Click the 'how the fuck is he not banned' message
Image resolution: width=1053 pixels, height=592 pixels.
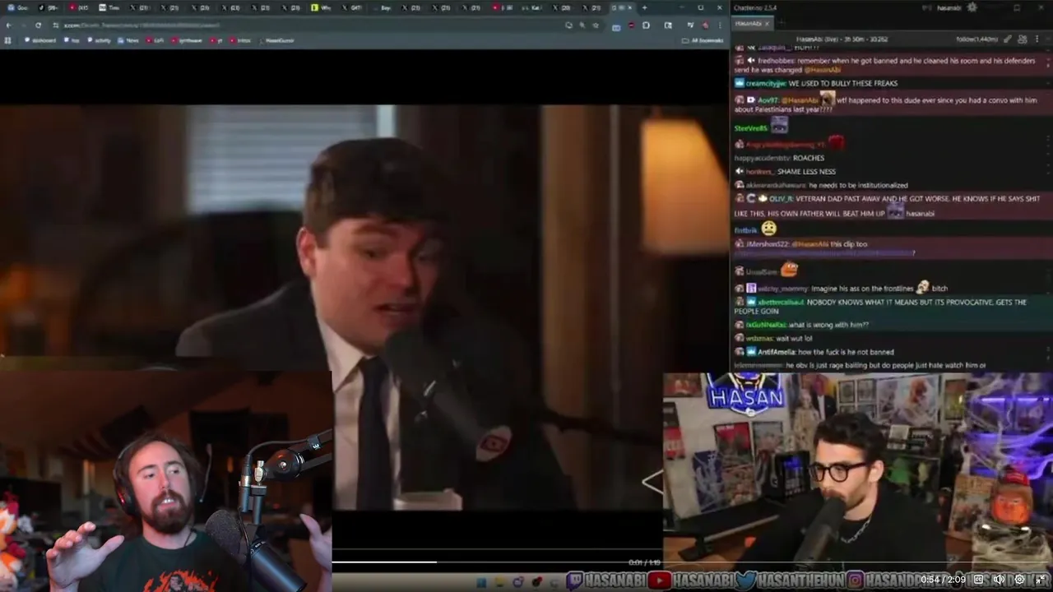(846, 352)
